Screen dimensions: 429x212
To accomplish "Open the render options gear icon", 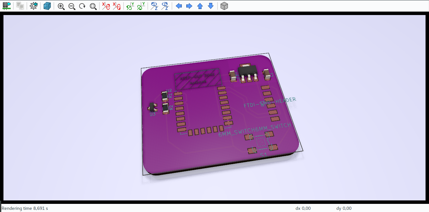I will click(x=33, y=6).
